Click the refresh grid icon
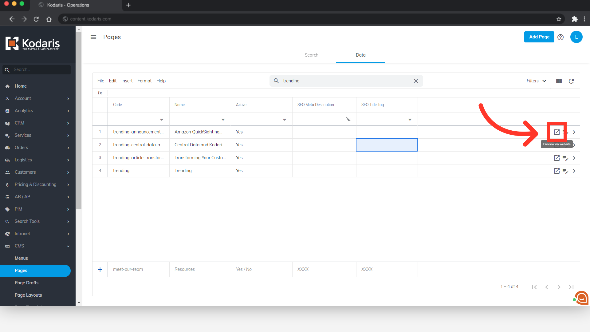The width and height of the screenshot is (590, 332). click(x=571, y=81)
